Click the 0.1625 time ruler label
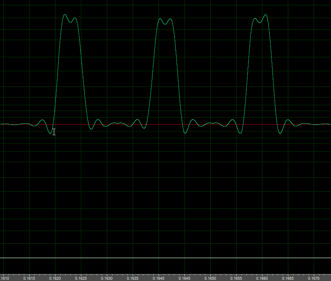This screenshot has height=281, width=331. [x=81, y=278]
